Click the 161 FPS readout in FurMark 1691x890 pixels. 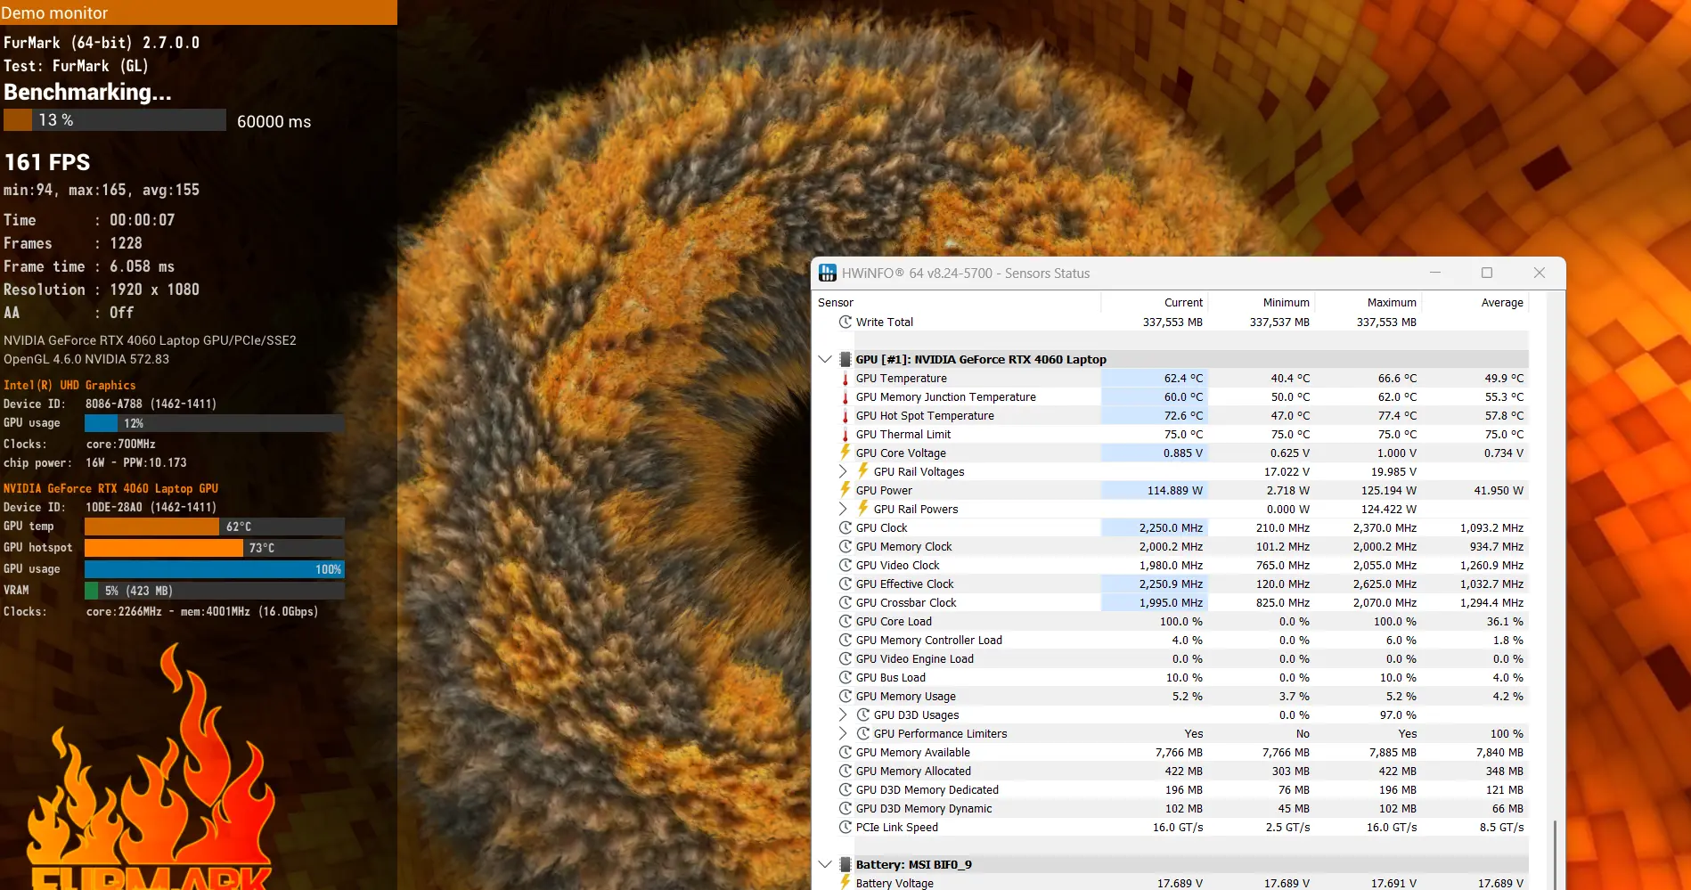click(x=48, y=162)
